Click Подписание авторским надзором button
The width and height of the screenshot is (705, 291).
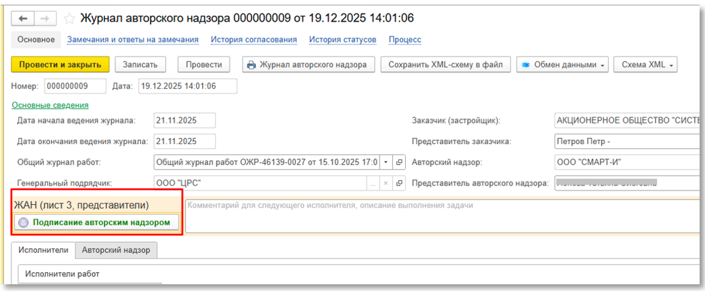tap(96, 222)
